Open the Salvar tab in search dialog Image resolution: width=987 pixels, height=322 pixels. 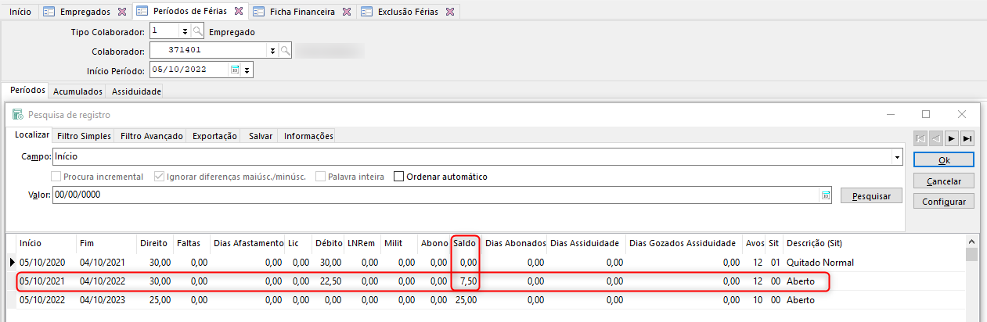[x=261, y=136]
